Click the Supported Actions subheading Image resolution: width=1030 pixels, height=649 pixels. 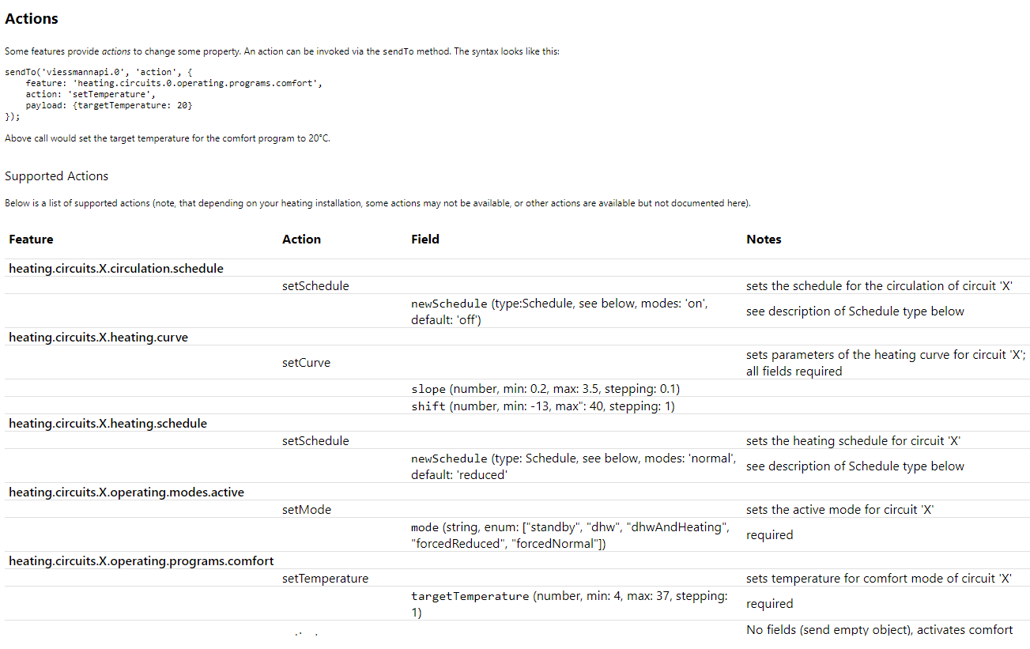tap(56, 176)
